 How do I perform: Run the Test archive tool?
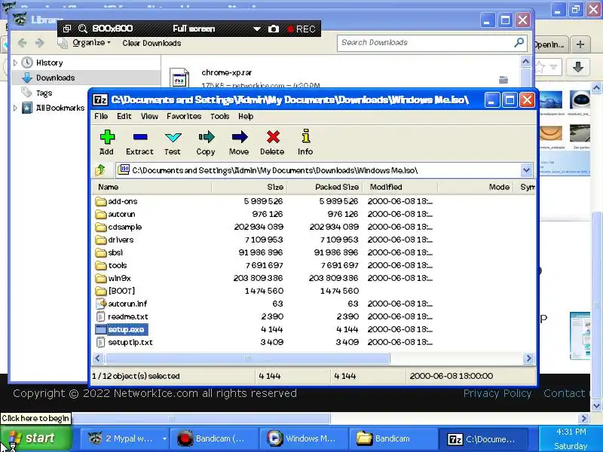tap(173, 142)
